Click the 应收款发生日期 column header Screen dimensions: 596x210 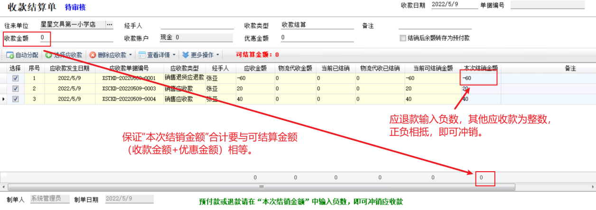tap(70, 69)
